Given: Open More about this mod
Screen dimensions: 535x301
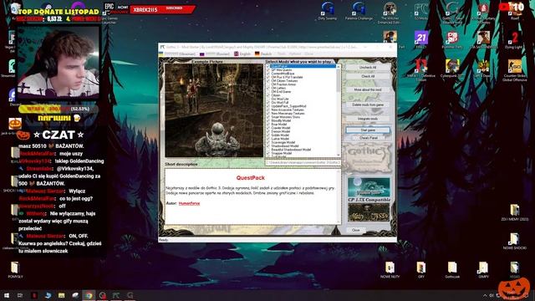Looking at the screenshot, I should click(x=368, y=89).
